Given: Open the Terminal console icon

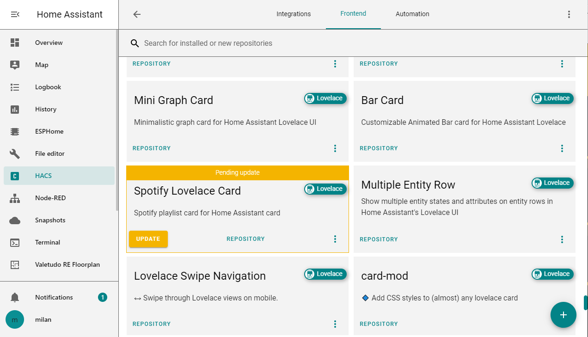Looking at the screenshot, I should 15,242.
